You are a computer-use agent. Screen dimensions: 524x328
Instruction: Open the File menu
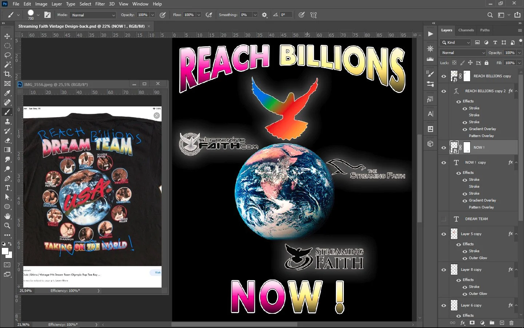click(16, 4)
